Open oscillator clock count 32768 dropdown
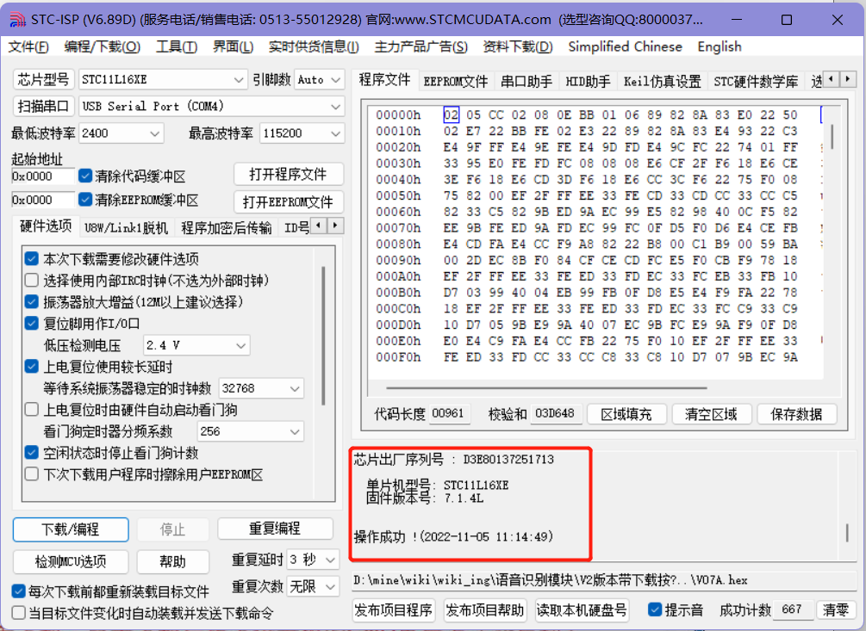The image size is (866, 631). click(261, 388)
